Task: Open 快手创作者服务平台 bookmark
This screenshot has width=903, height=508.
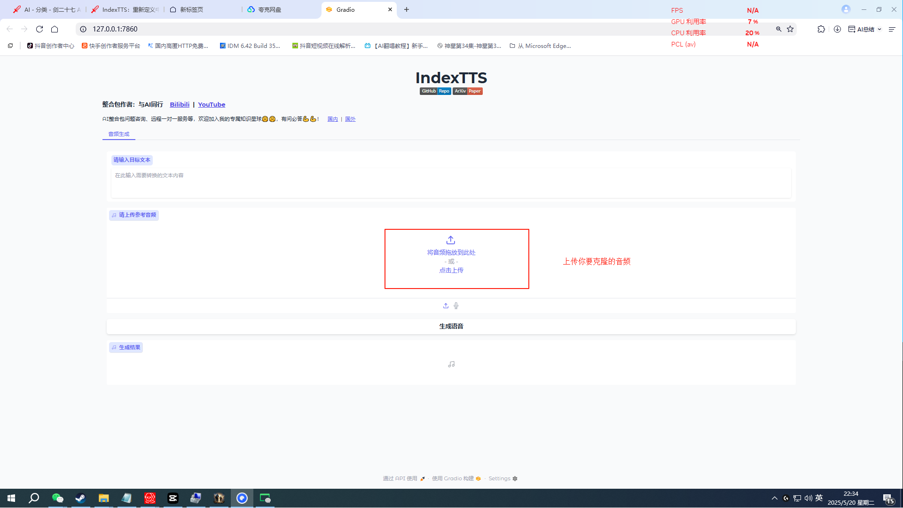Action: coord(111,46)
